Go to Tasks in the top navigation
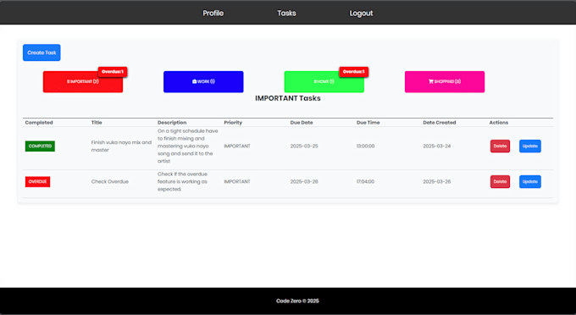 coord(286,14)
